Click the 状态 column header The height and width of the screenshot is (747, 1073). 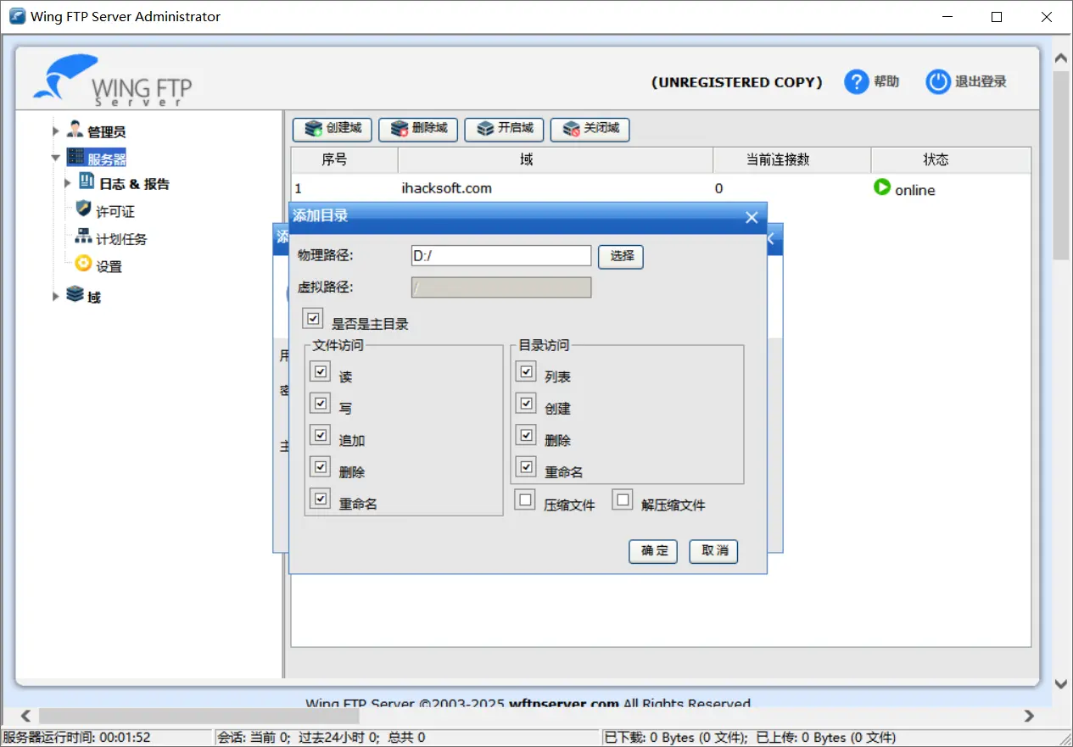click(951, 160)
